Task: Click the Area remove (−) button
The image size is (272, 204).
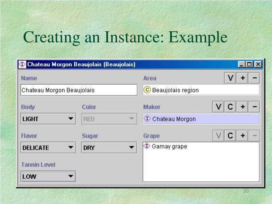Action: (x=254, y=78)
